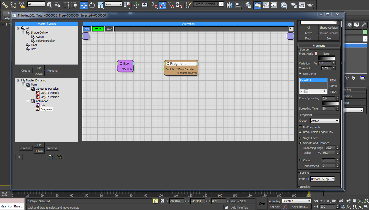
Task: Activate the Select and Move tool
Action: coord(84,5)
